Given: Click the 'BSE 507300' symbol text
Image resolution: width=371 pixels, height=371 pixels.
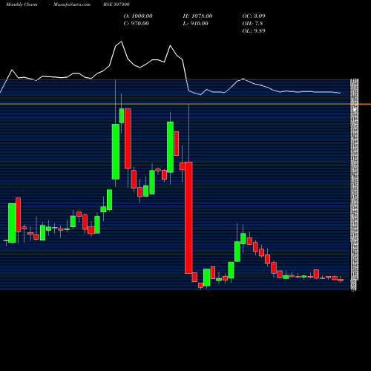Looking at the screenshot, I should click(x=116, y=4).
